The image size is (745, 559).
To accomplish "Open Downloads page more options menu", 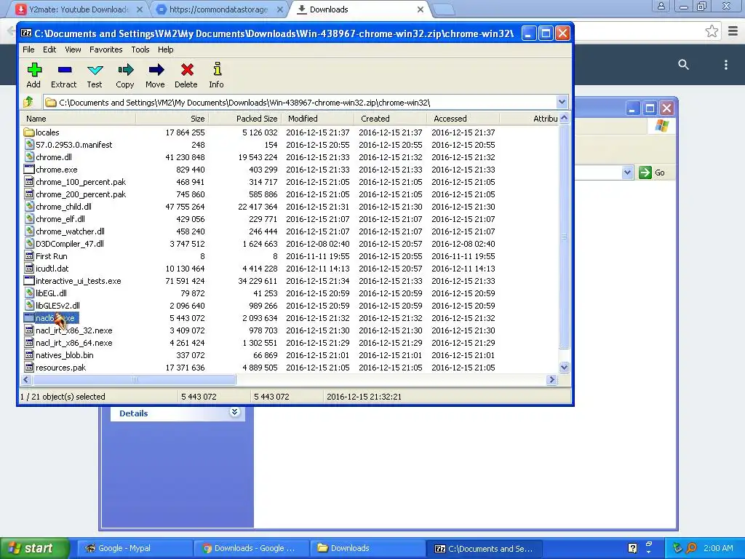I will [x=725, y=65].
